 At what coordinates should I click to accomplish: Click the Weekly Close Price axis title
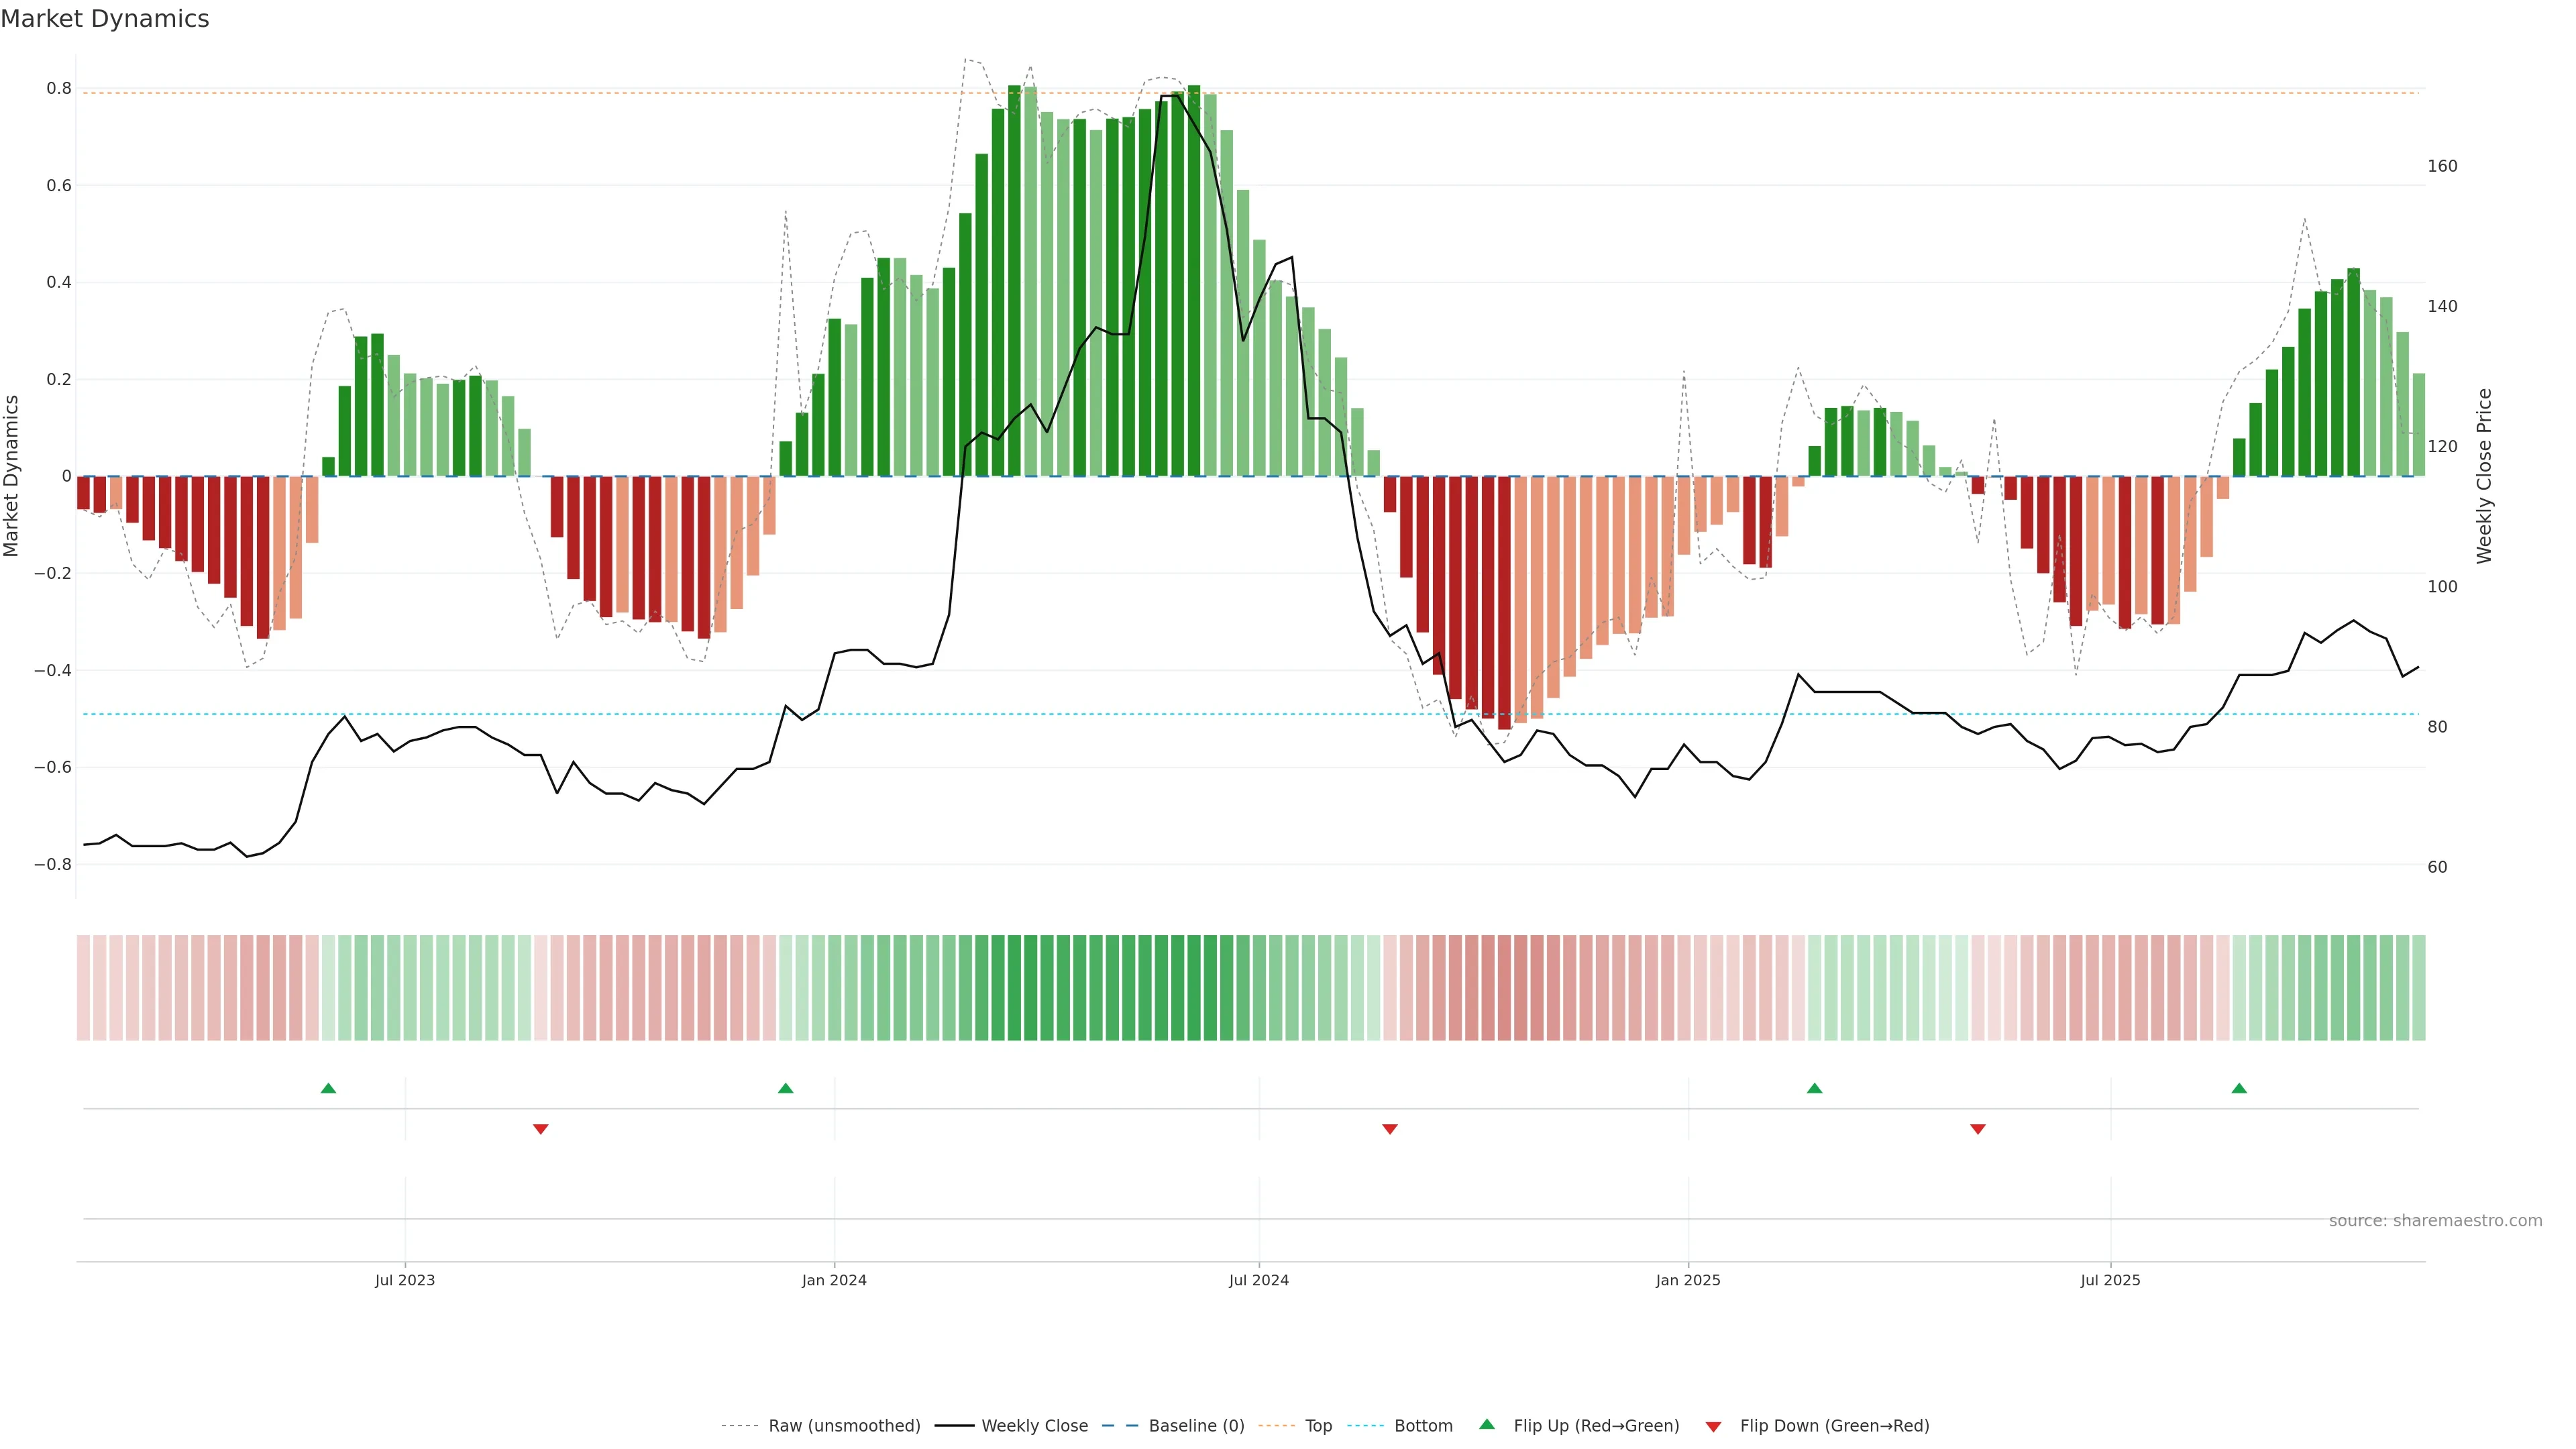coord(2484,476)
